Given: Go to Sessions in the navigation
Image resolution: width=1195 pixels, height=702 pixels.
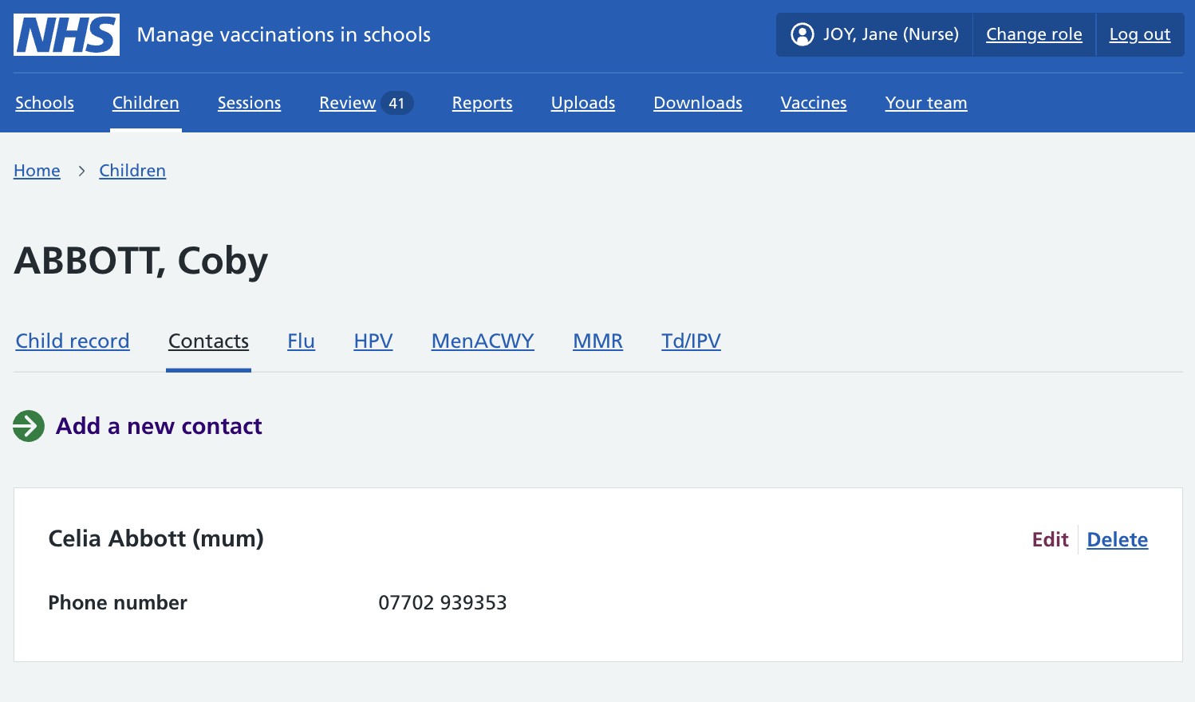Looking at the screenshot, I should (249, 103).
